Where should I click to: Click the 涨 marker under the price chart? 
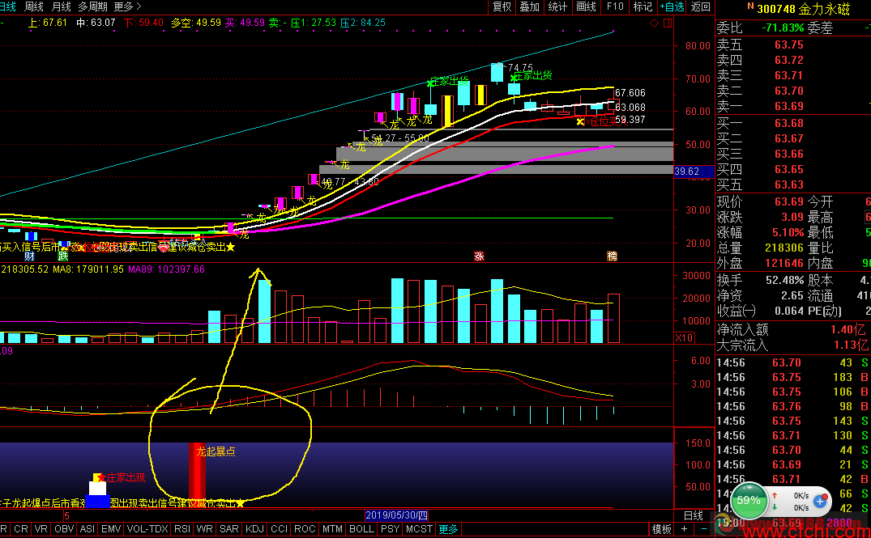479,256
